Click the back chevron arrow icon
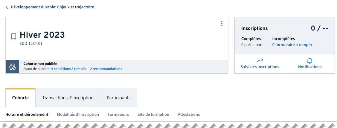 7,7
